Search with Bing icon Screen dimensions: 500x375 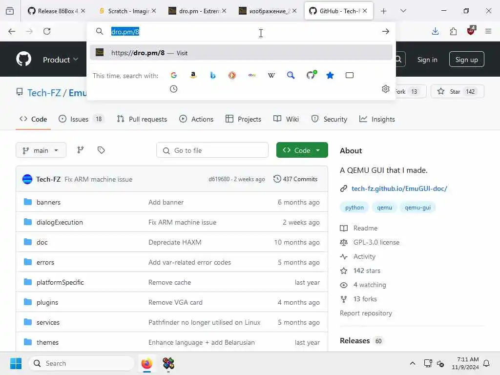(x=213, y=75)
